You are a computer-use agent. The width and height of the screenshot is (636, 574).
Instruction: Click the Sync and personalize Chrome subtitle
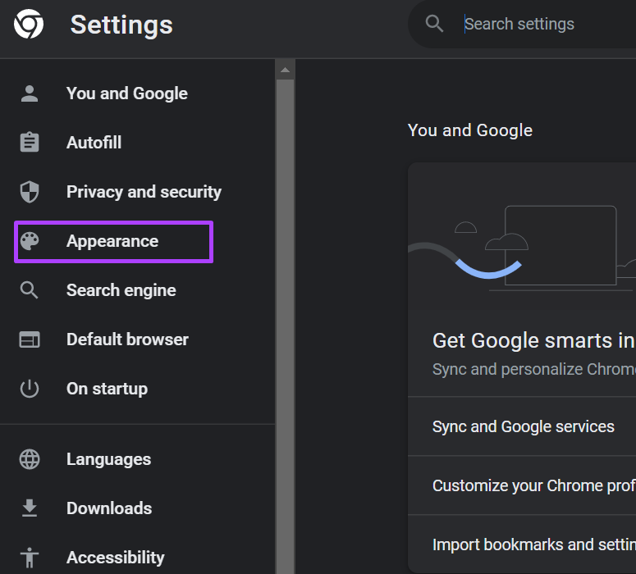(x=533, y=369)
